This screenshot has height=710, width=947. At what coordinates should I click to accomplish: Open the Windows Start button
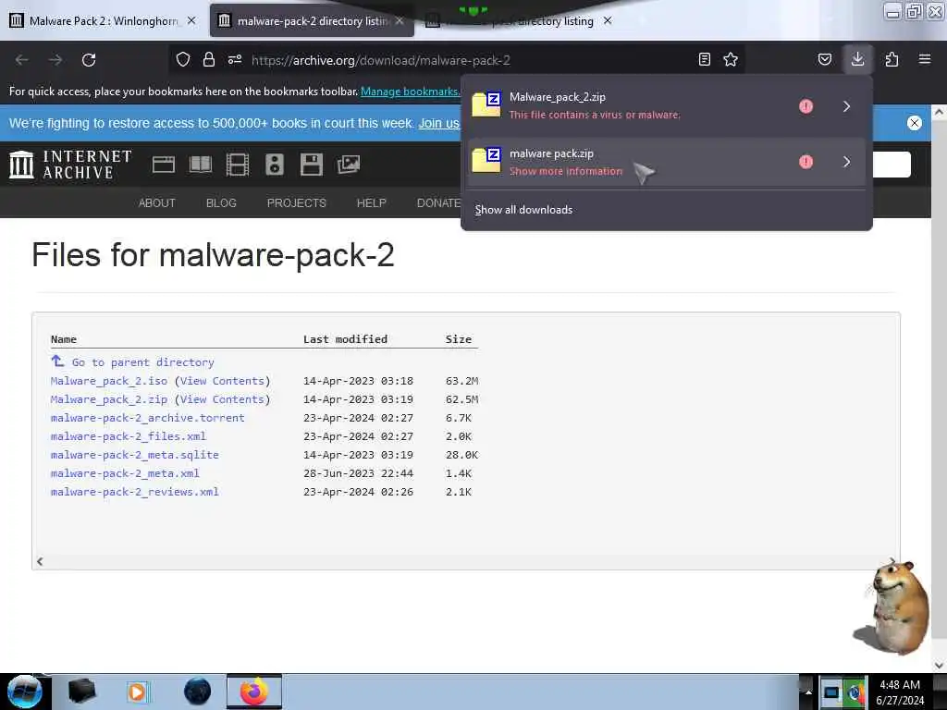tap(24, 692)
